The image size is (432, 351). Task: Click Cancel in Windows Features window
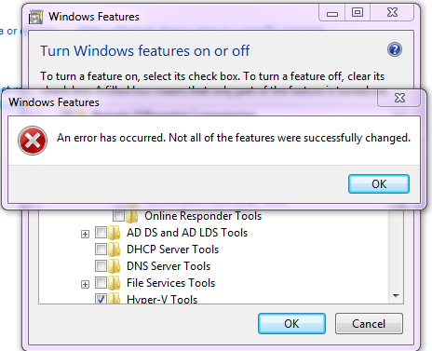(x=369, y=324)
